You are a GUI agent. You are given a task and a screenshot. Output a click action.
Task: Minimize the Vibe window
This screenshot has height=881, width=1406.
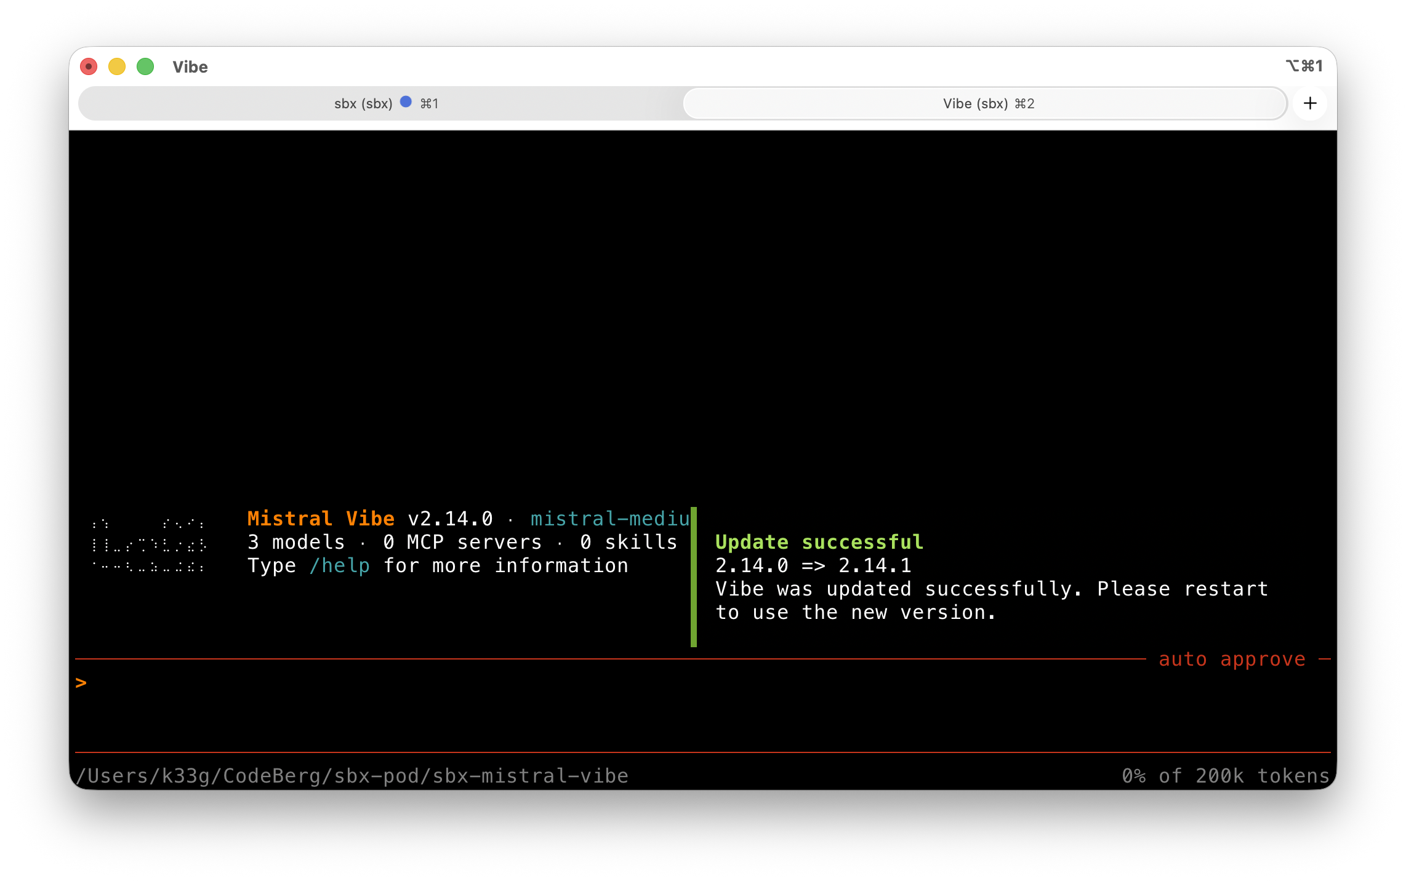[x=117, y=66]
